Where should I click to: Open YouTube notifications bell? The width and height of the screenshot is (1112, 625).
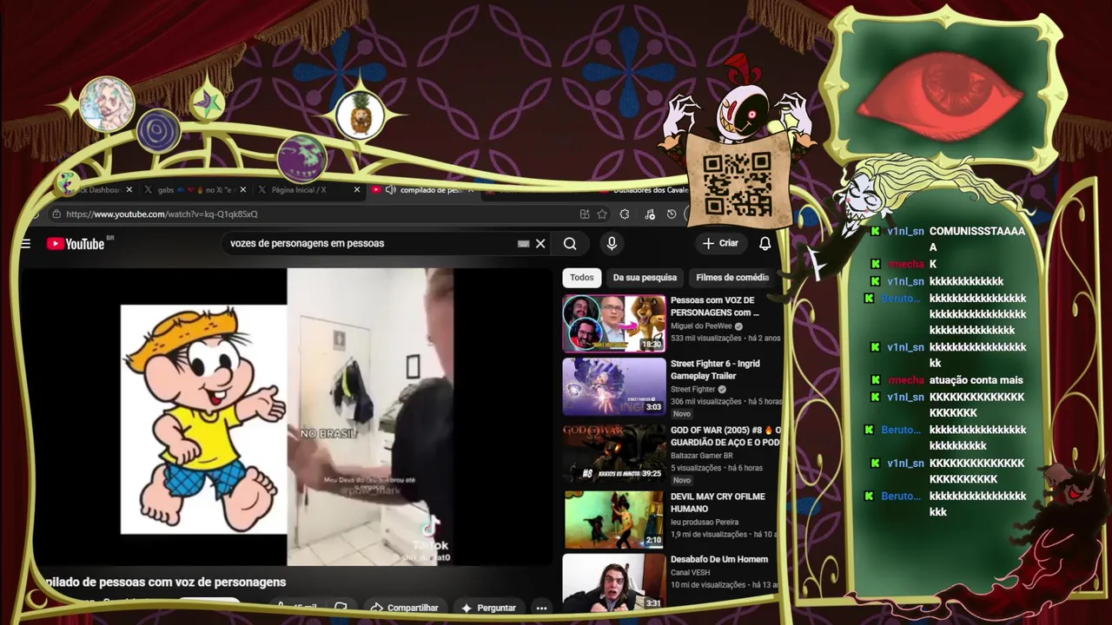click(764, 244)
